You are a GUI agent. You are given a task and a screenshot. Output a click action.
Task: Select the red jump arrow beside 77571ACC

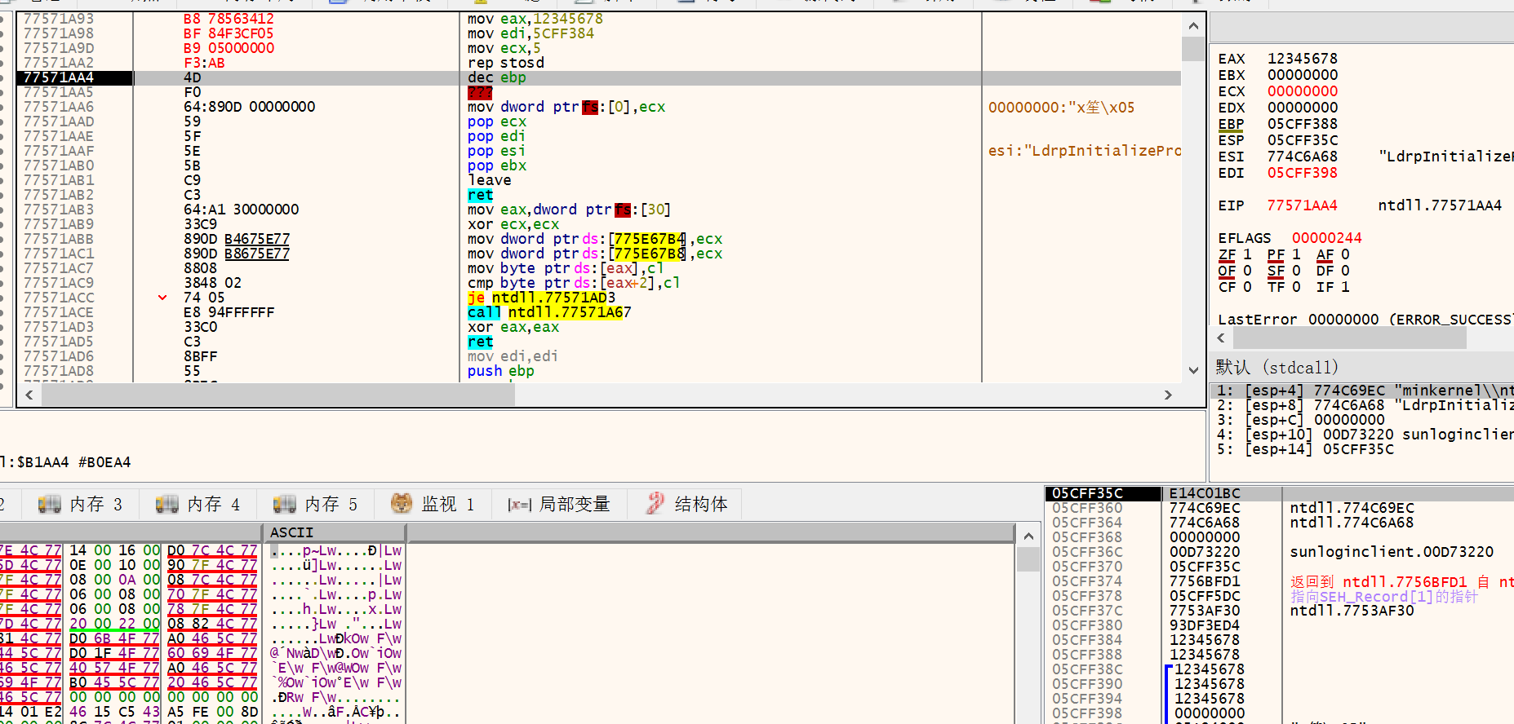pos(162,298)
